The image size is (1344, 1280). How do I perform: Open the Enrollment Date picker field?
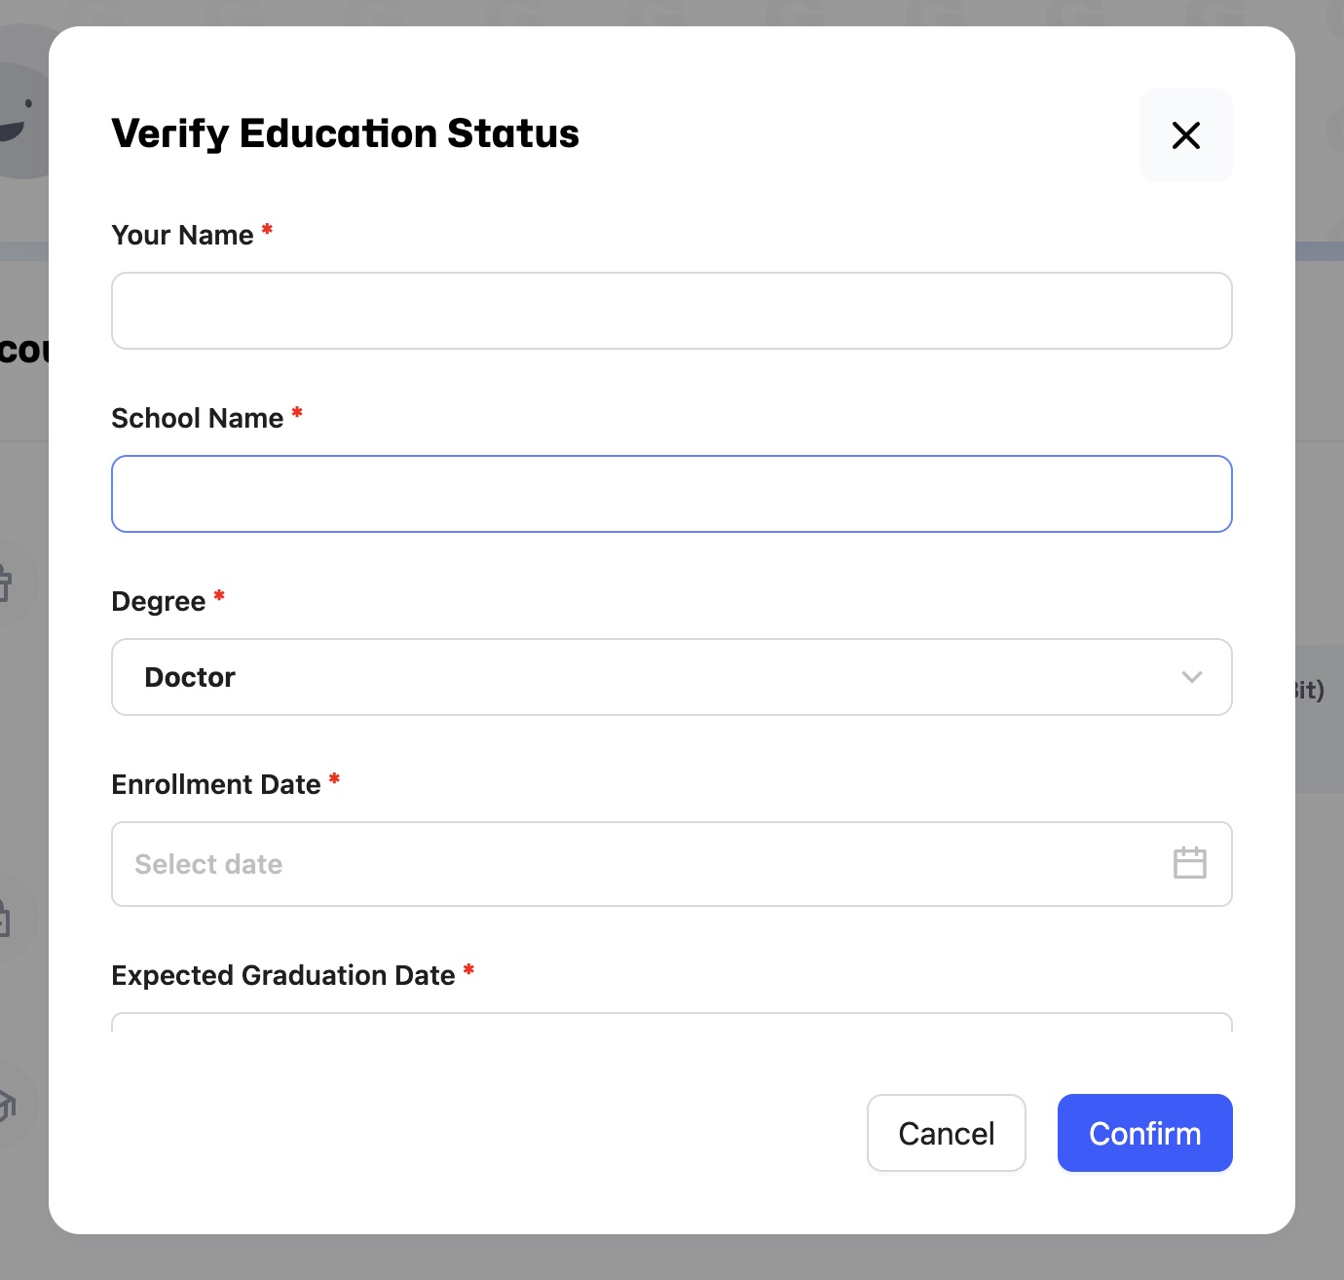(643, 864)
